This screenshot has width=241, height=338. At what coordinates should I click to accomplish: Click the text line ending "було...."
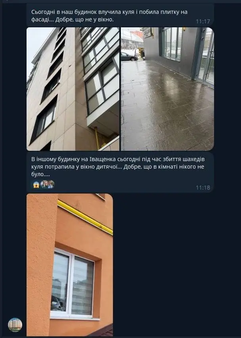tap(40, 174)
